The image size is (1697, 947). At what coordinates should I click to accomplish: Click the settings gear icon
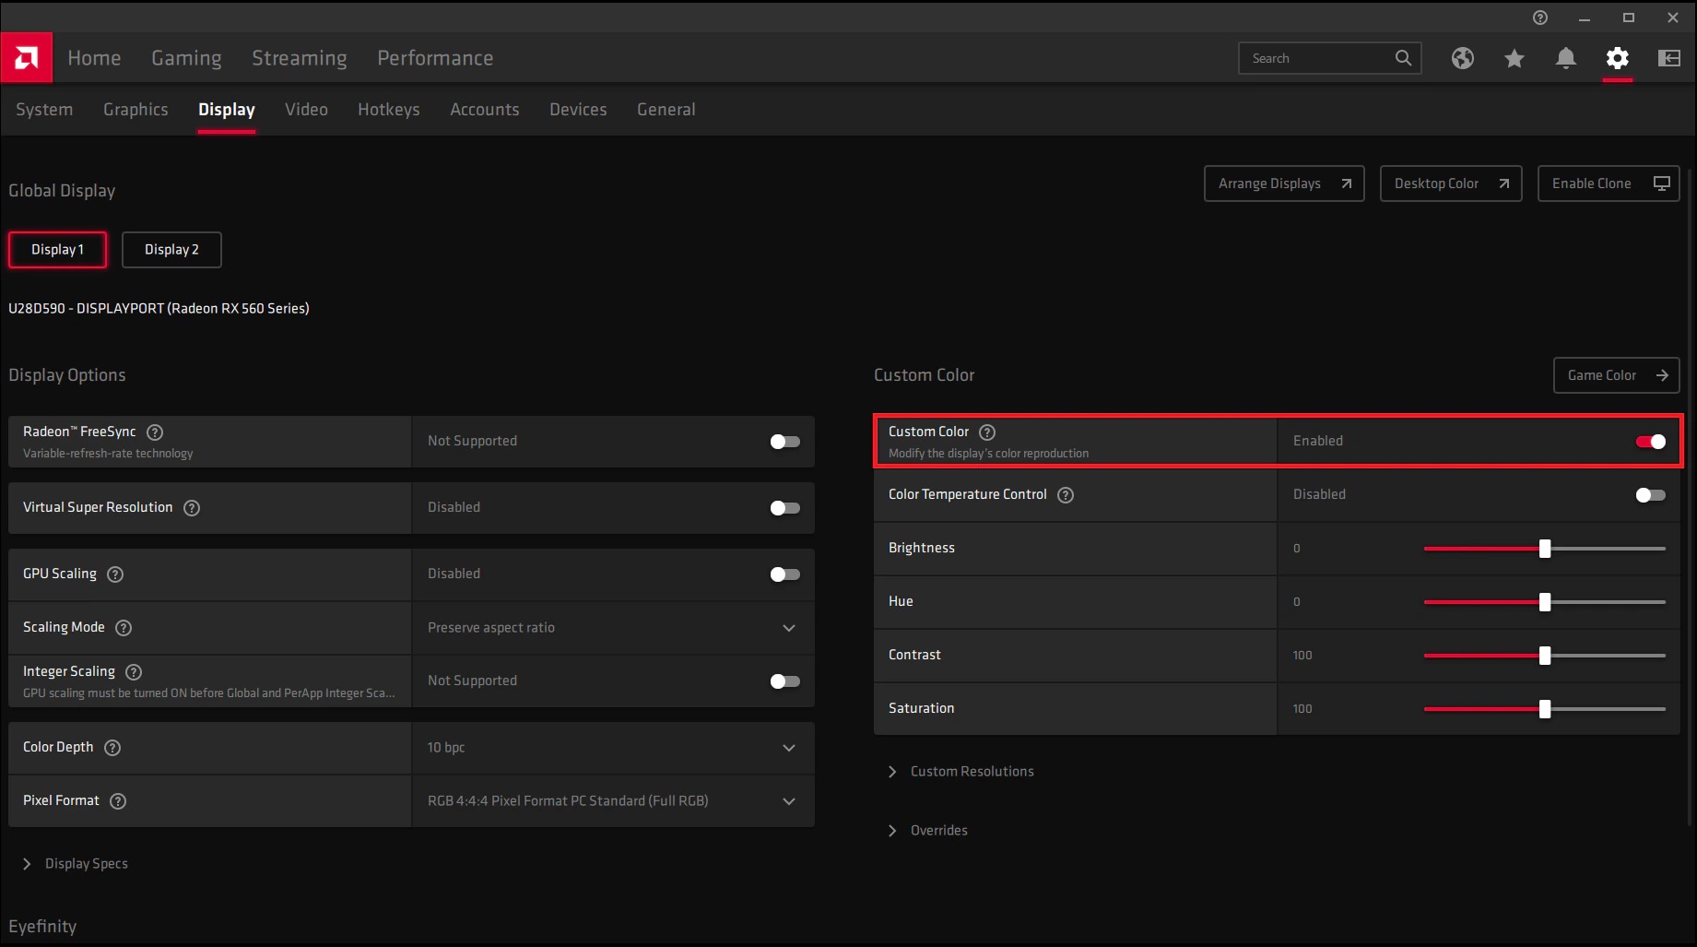point(1617,58)
